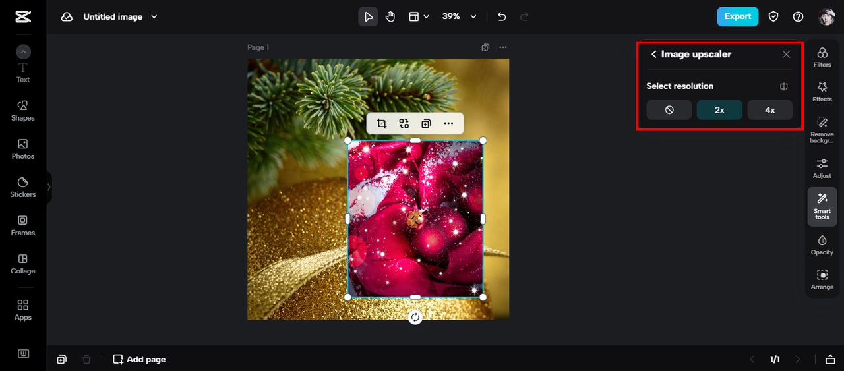Screen dimensions: 844x371
Task: Redo the last action
Action: 524,16
